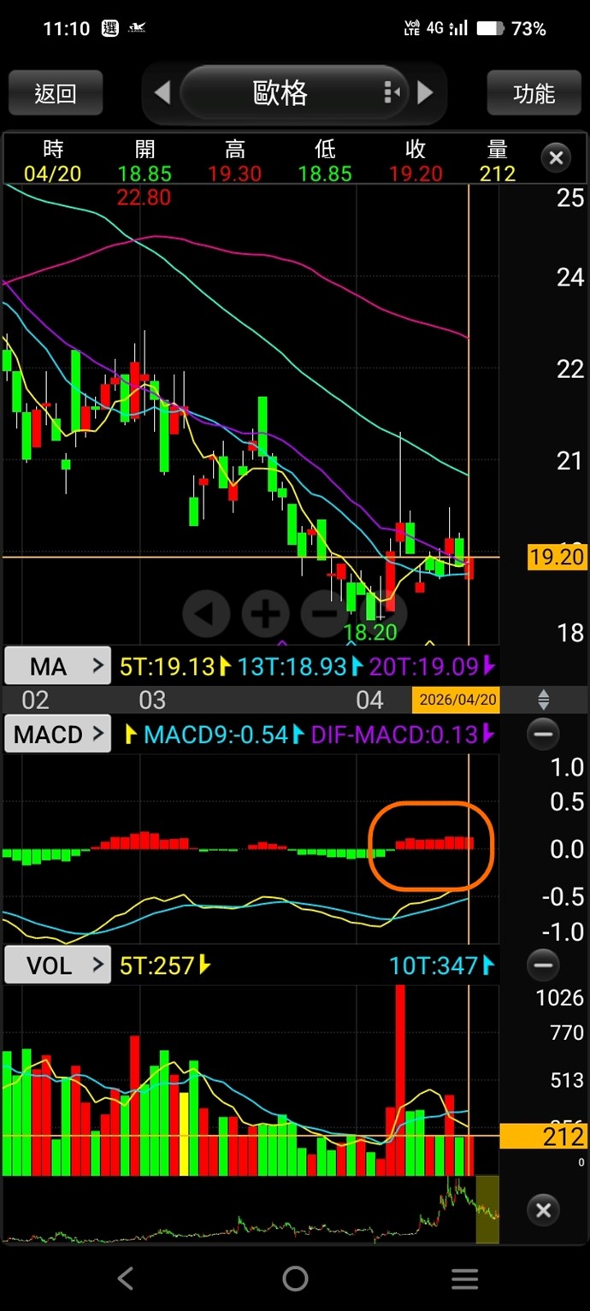Tap the up-down sort arrows beside date
Screen dimensions: 590x1311
click(543, 700)
